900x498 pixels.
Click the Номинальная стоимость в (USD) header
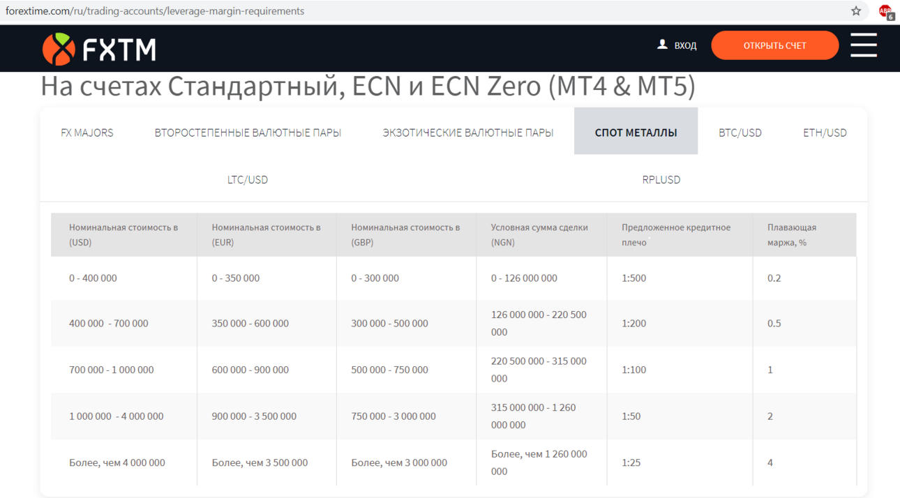click(123, 235)
